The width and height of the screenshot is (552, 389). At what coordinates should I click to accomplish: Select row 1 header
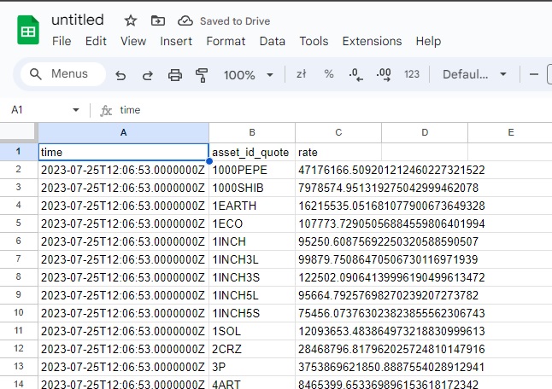(x=19, y=152)
